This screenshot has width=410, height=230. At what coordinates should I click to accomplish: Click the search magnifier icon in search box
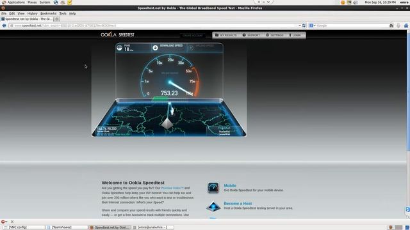[x=391, y=26]
